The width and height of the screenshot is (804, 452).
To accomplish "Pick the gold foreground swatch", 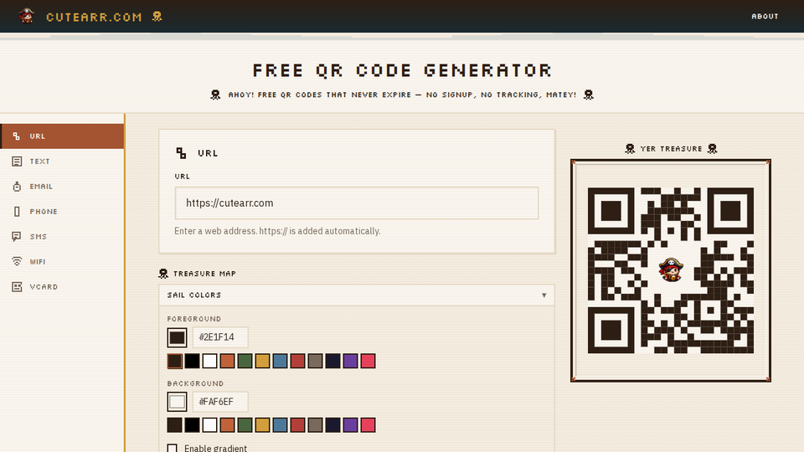I will pyautogui.click(x=262, y=361).
